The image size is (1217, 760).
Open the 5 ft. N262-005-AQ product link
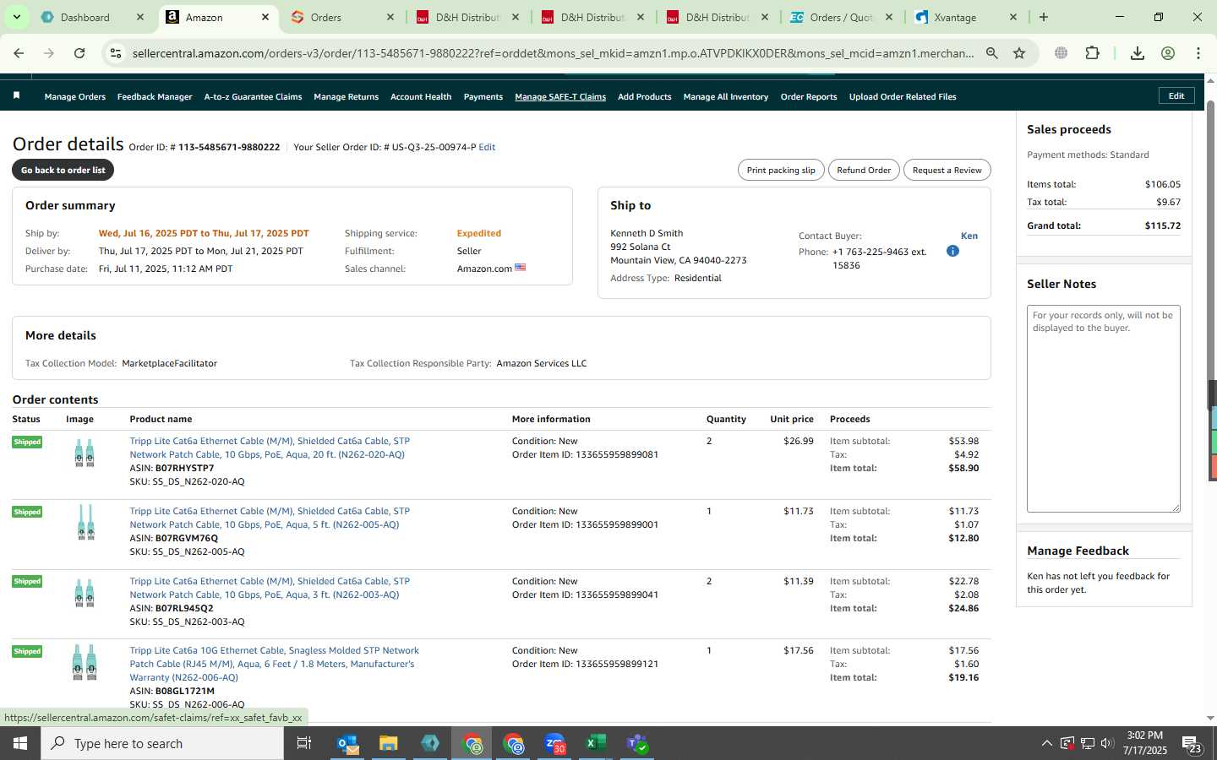coord(270,518)
